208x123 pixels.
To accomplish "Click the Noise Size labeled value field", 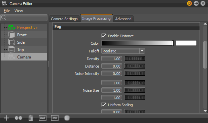I will tap(112, 90).
